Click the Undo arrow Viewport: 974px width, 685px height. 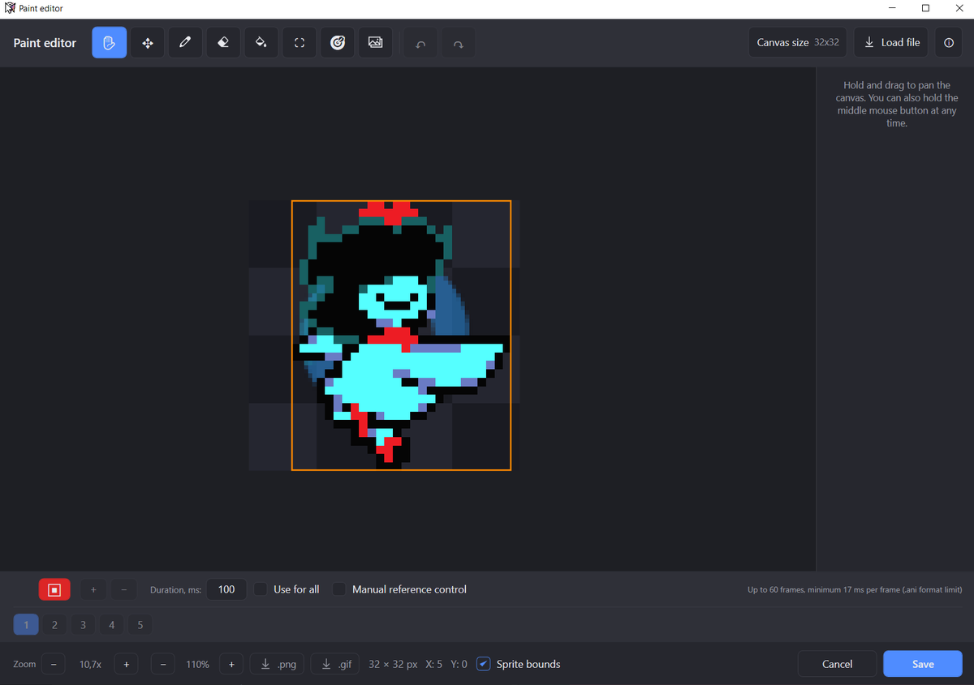(x=420, y=44)
